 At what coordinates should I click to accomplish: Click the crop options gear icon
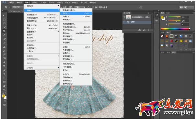point(88,7)
